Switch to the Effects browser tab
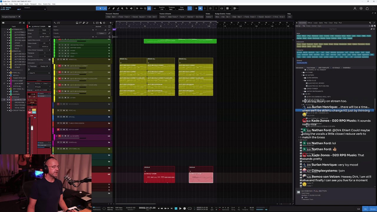Screen dimensions: 377x212 click(x=310, y=23)
